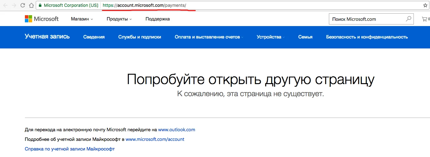This screenshot has width=430, height=157.
Task: Open Справка по учетной записи Майкрософт link
Action: coord(70,149)
